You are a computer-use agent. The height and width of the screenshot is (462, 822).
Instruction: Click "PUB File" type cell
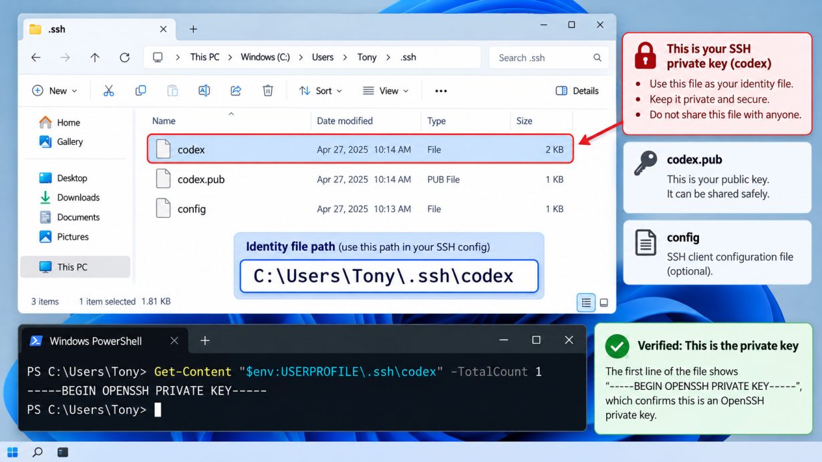(x=444, y=180)
